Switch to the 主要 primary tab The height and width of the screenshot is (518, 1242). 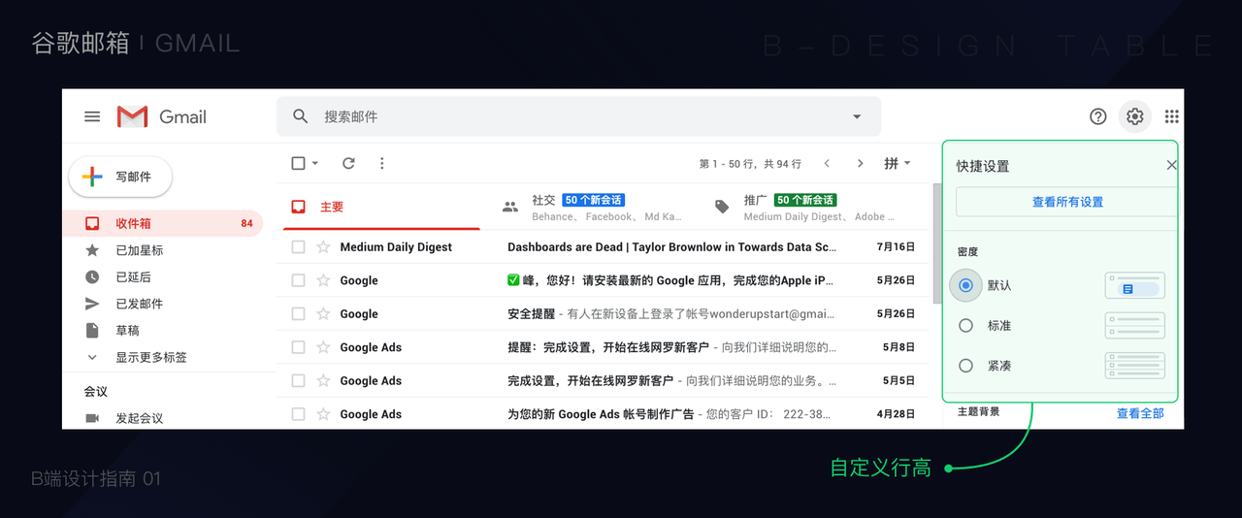click(x=381, y=207)
